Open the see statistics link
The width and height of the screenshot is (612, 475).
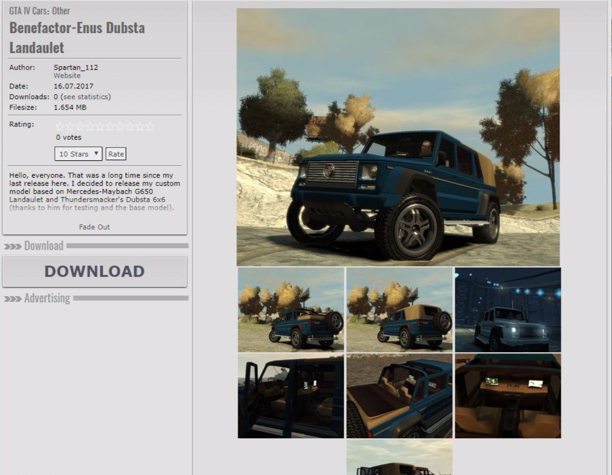click(x=85, y=97)
